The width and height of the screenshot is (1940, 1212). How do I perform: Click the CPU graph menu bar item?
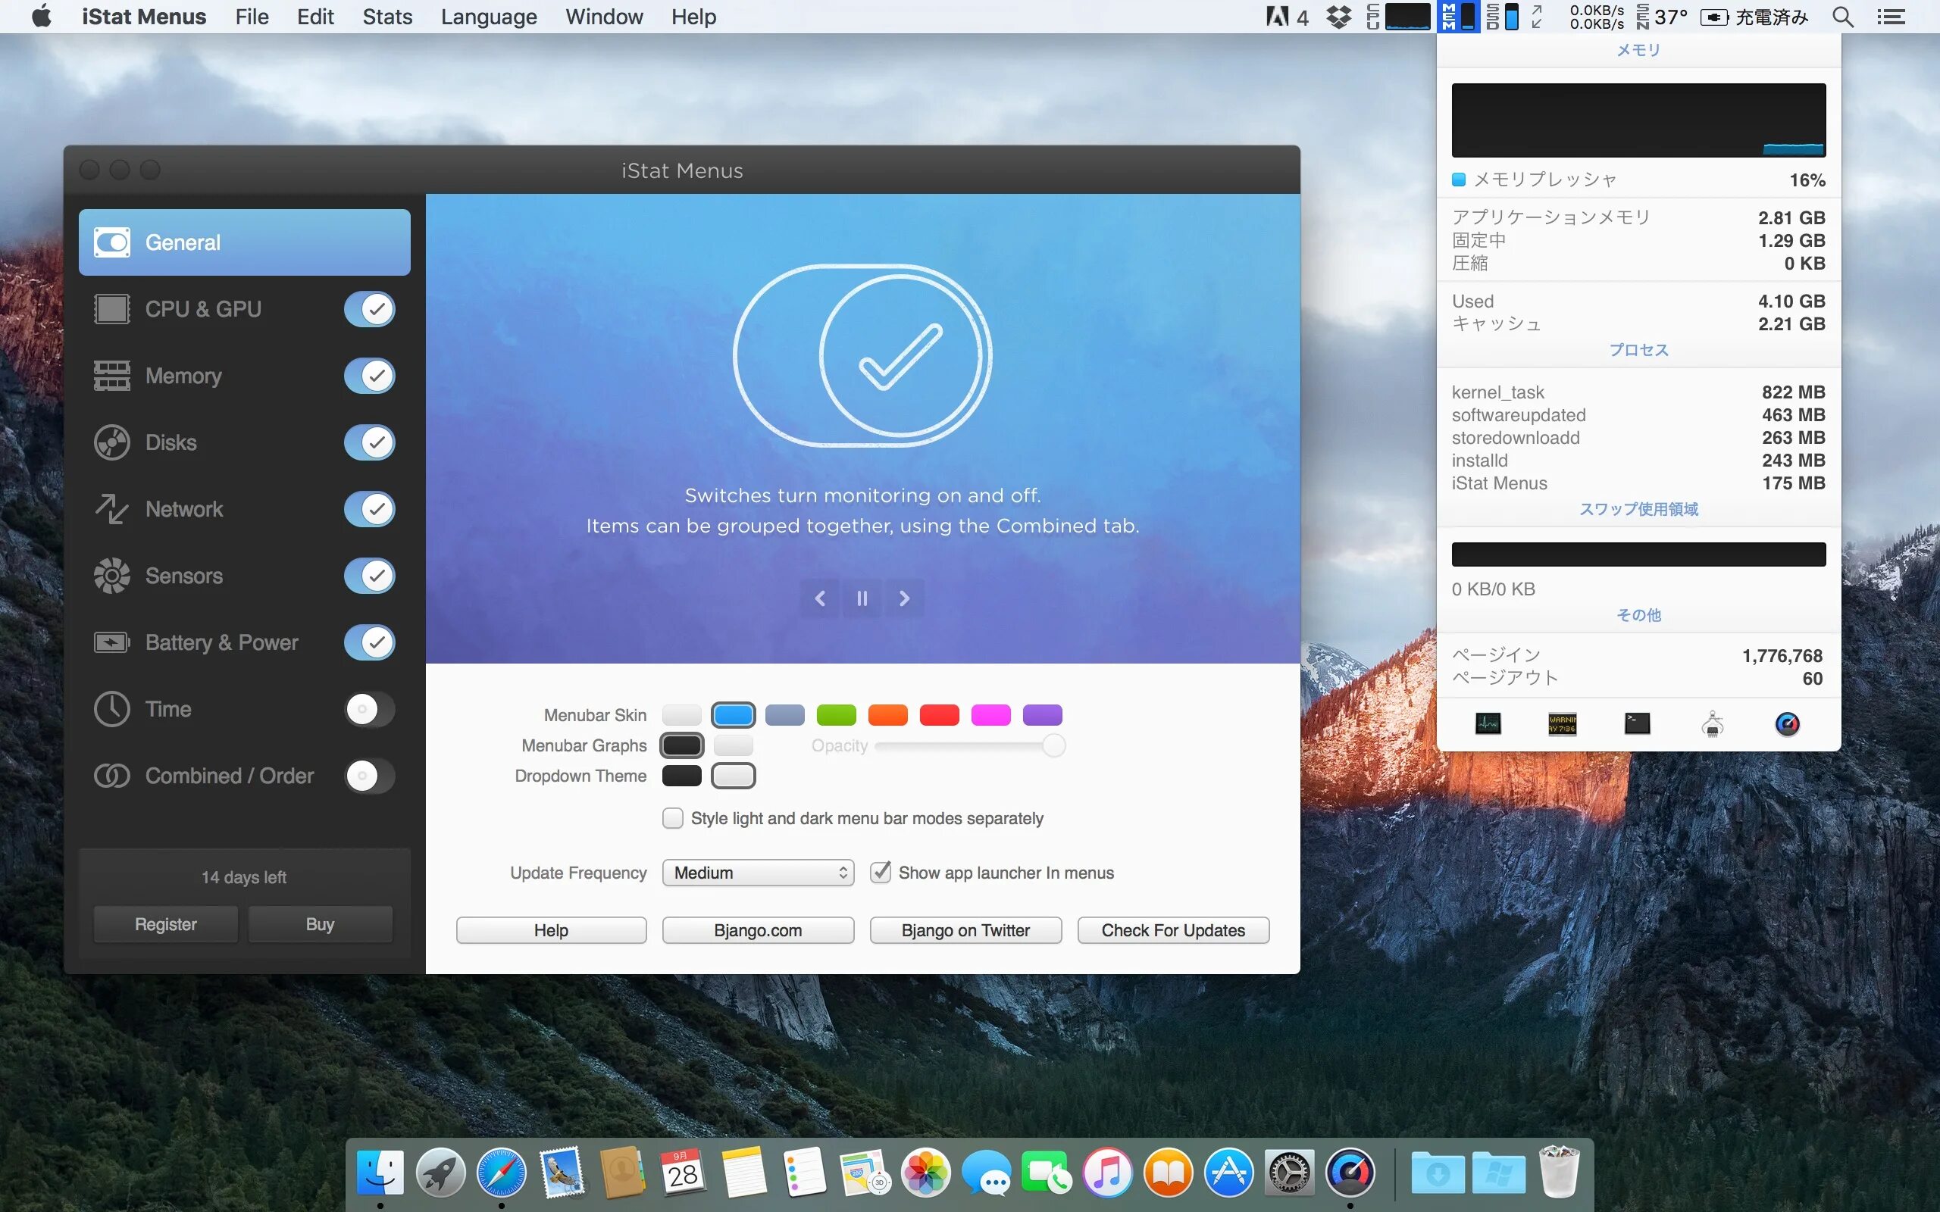click(1398, 17)
